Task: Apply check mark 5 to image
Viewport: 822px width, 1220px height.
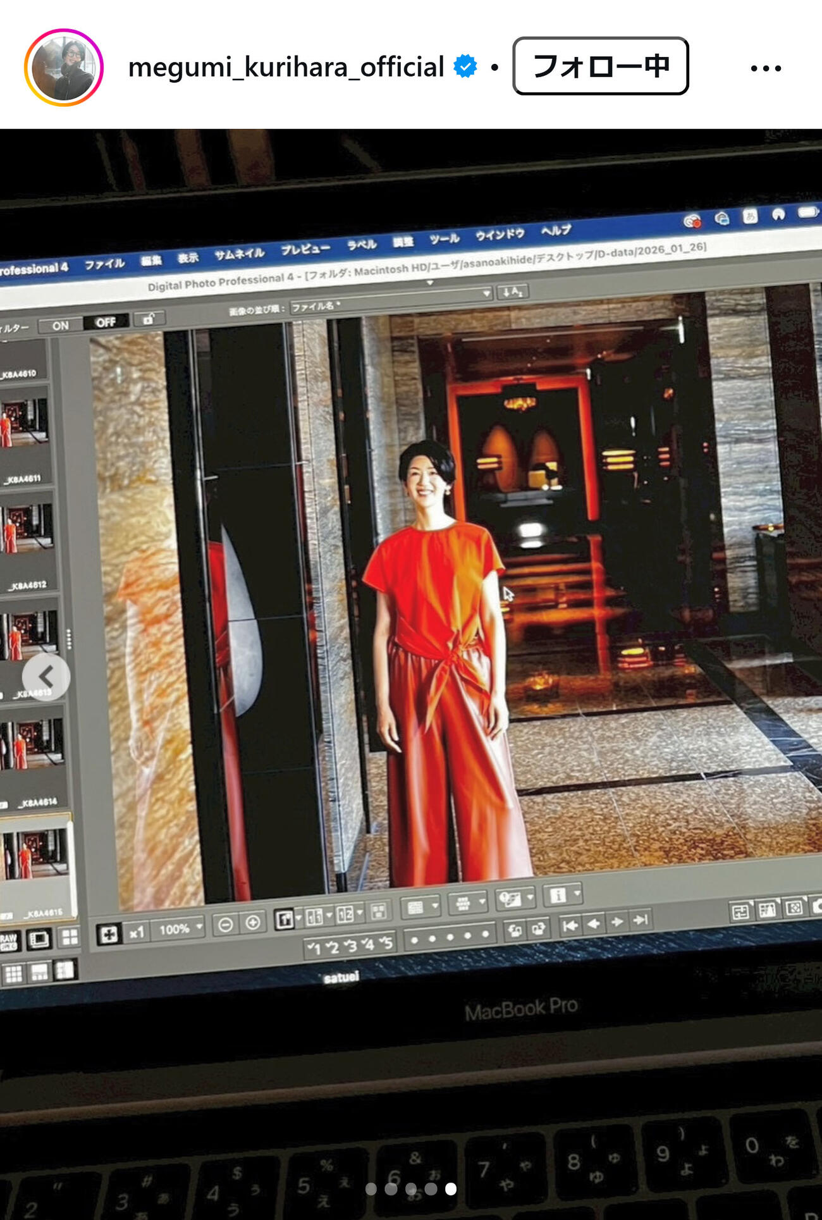Action: click(385, 942)
